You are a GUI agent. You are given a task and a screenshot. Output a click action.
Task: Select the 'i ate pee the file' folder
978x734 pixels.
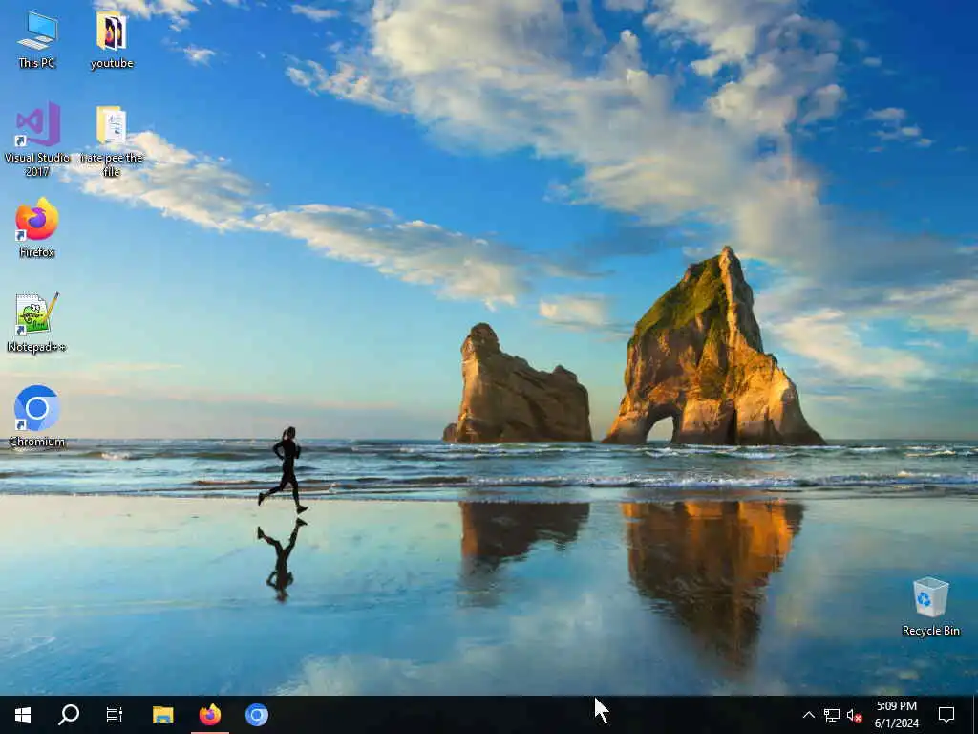pos(112,140)
